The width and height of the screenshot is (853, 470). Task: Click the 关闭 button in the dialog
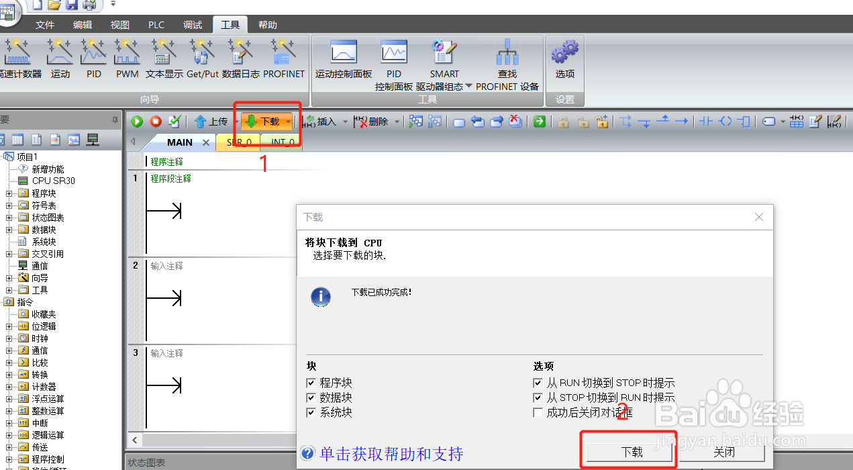(x=724, y=452)
